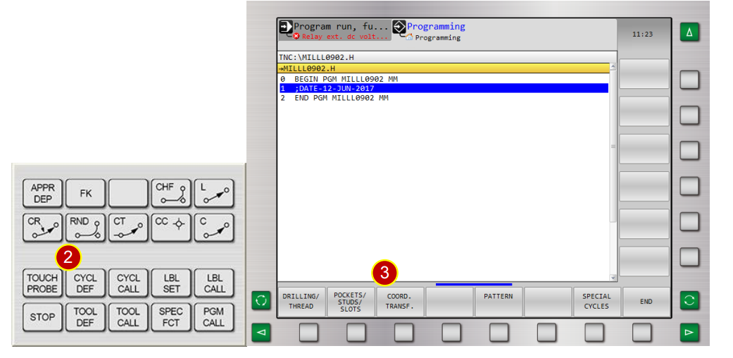
Task: Click the CYCL CALL key
Action: click(128, 283)
